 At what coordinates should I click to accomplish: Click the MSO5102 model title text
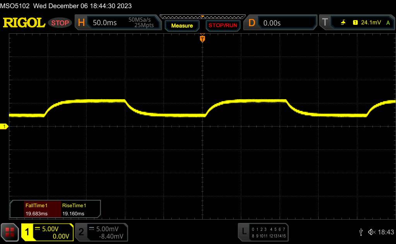15,6
